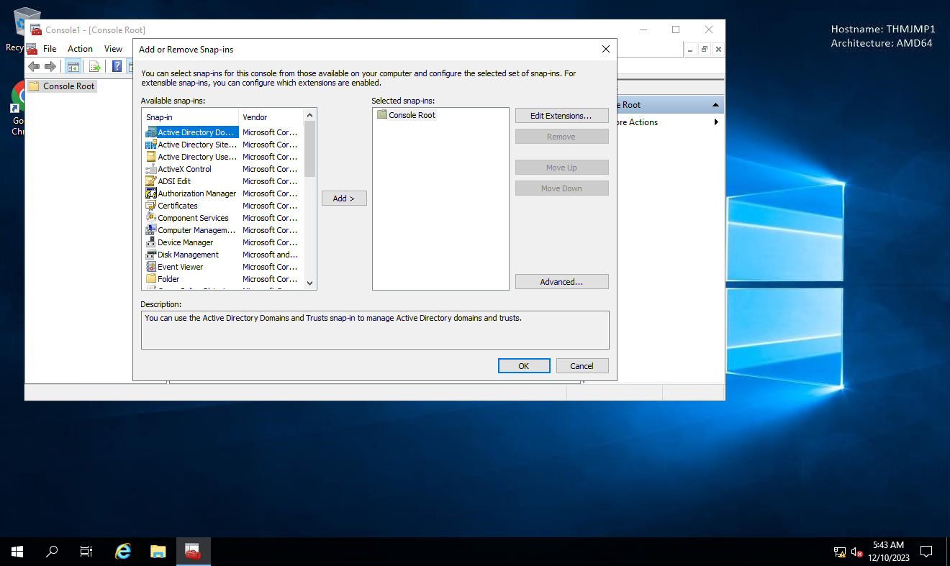Viewport: 950px width, 566px height.
Task: Launch Internet Explorer from the taskbar
Action: [x=123, y=552]
